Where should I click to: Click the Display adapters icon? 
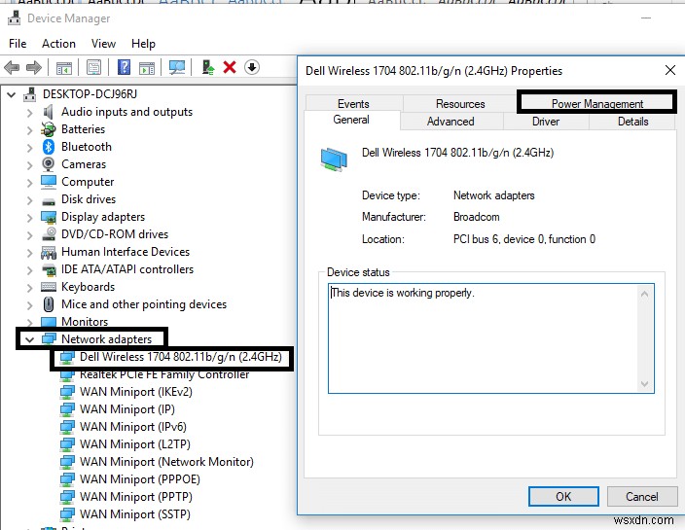(49, 217)
